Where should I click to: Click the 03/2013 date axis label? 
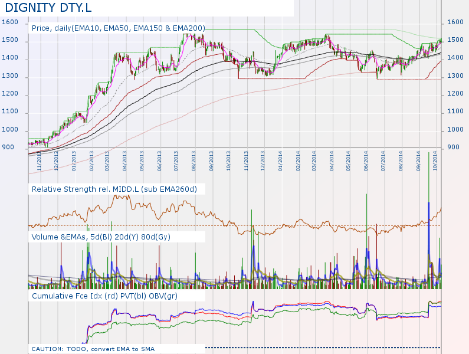(x=107, y=161)
